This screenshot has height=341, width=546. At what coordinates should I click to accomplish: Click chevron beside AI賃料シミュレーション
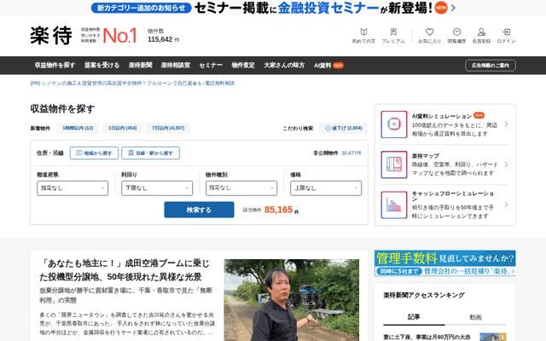(x=506, y=124)
